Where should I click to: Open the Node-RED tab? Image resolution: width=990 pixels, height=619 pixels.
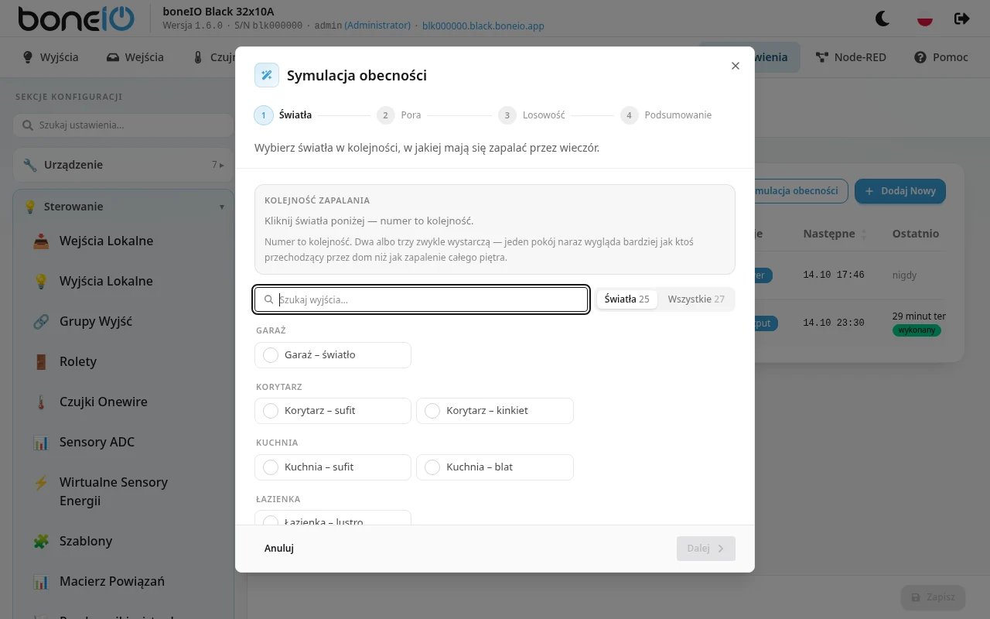(x=851, y=57)
